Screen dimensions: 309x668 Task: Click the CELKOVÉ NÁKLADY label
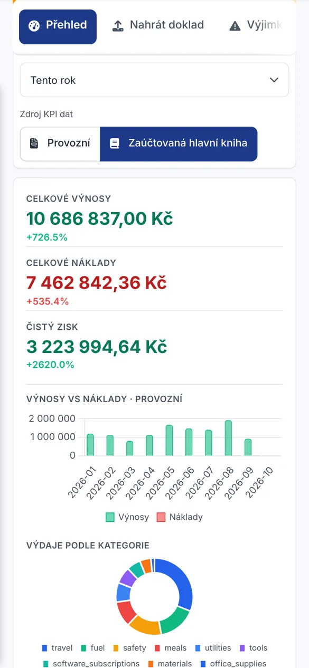[x=71, y=263]
